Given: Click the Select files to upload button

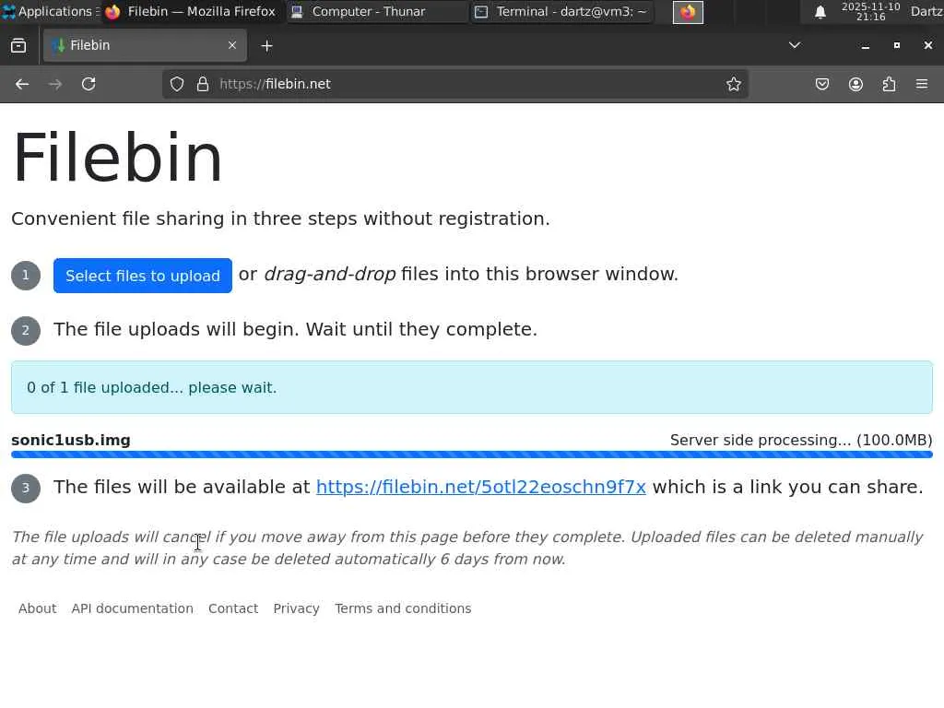Looking at the screenshot, I should tap(143, 276).
